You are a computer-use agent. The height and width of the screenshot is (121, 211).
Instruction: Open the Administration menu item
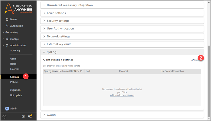(x=18, y=45)
